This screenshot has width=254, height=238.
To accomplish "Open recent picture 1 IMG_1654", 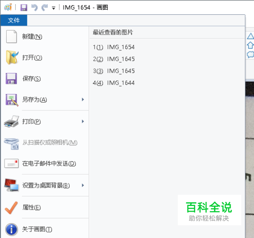I will 114,47.
